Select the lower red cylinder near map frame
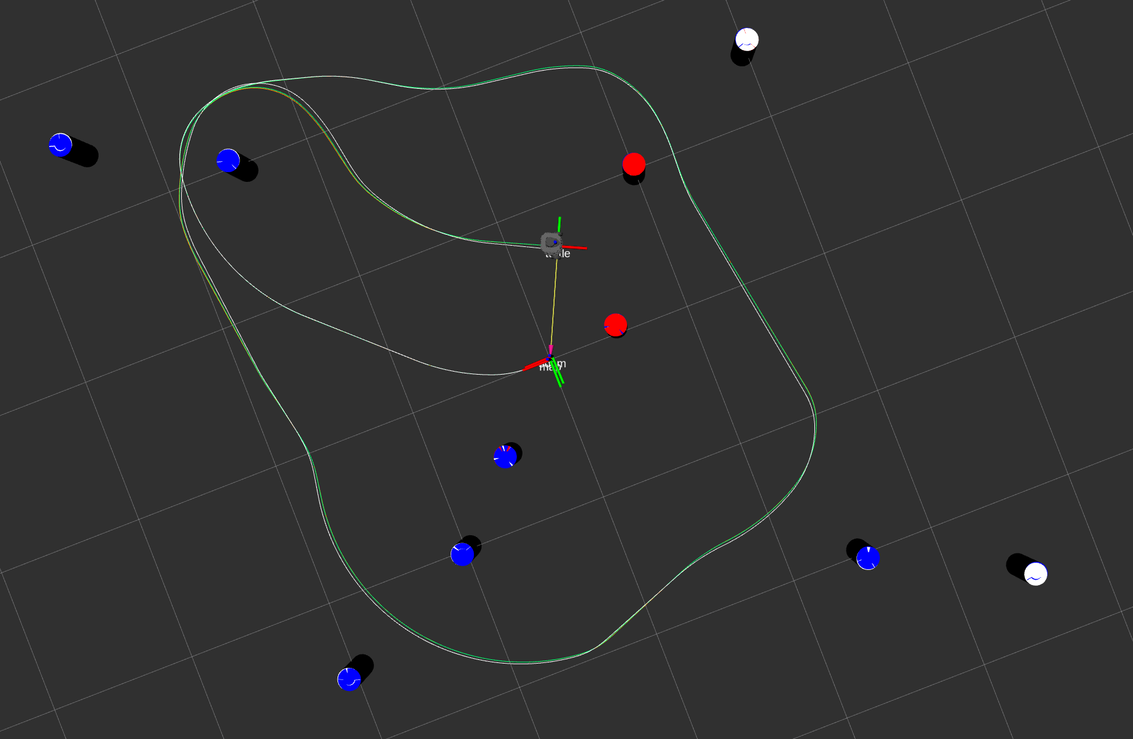1133x739 pixels. [615, 325]
